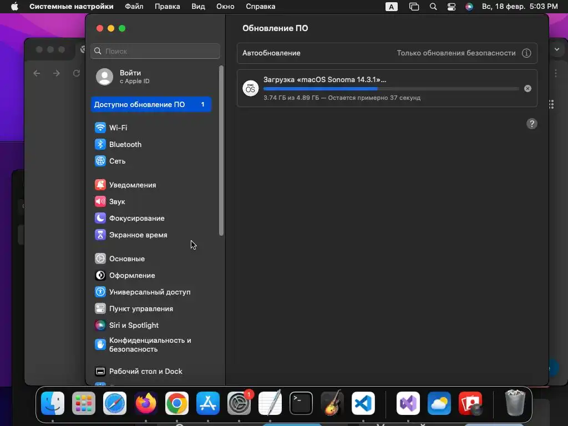This screenshot has width=568, height=426.
Task: Select Доступно обновление ПО item
Action: tap(151, 104)
